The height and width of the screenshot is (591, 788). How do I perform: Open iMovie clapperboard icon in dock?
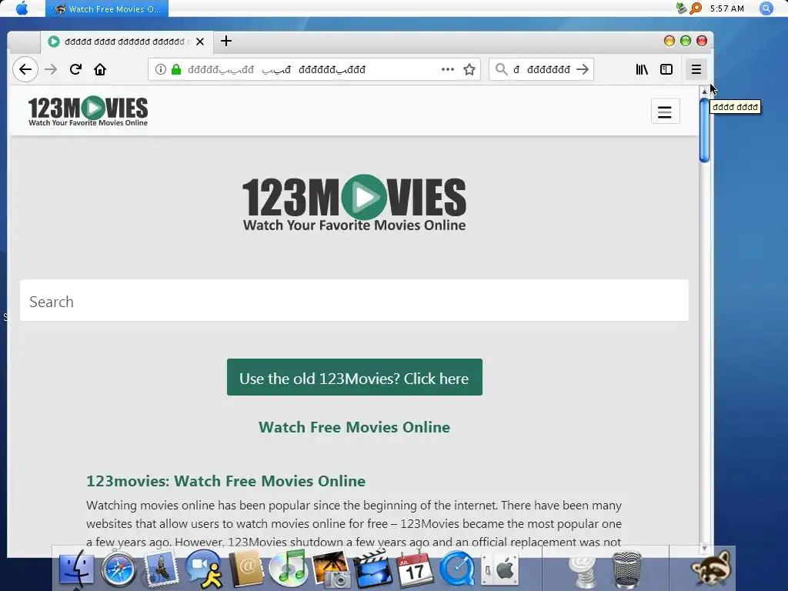pos(373,569)
